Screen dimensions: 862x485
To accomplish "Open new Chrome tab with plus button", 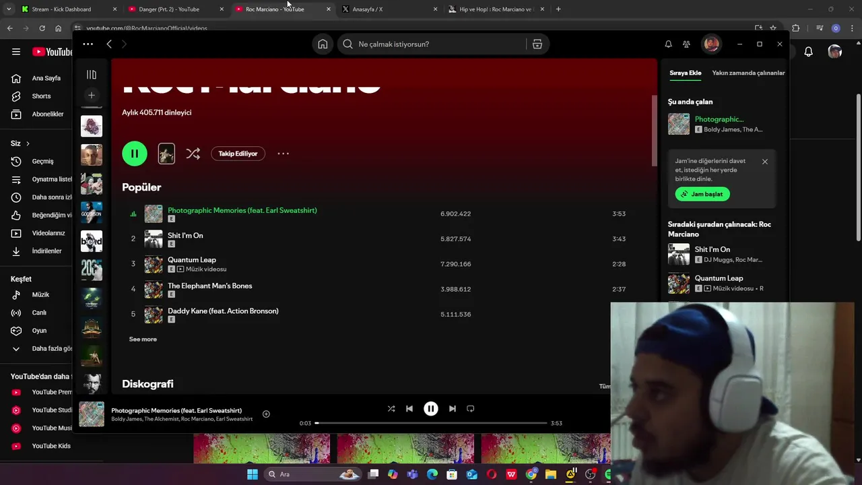I will 558,9.
